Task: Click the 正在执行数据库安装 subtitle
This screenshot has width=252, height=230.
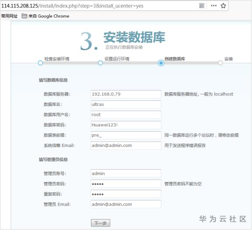Action: [124, 47]
